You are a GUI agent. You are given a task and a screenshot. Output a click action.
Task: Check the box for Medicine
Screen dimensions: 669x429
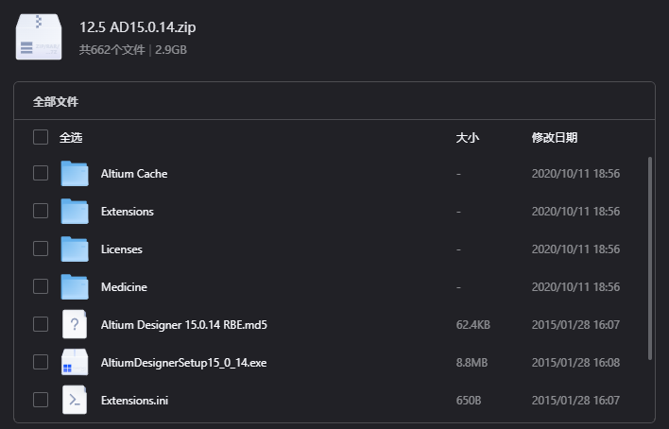[41, 286]
